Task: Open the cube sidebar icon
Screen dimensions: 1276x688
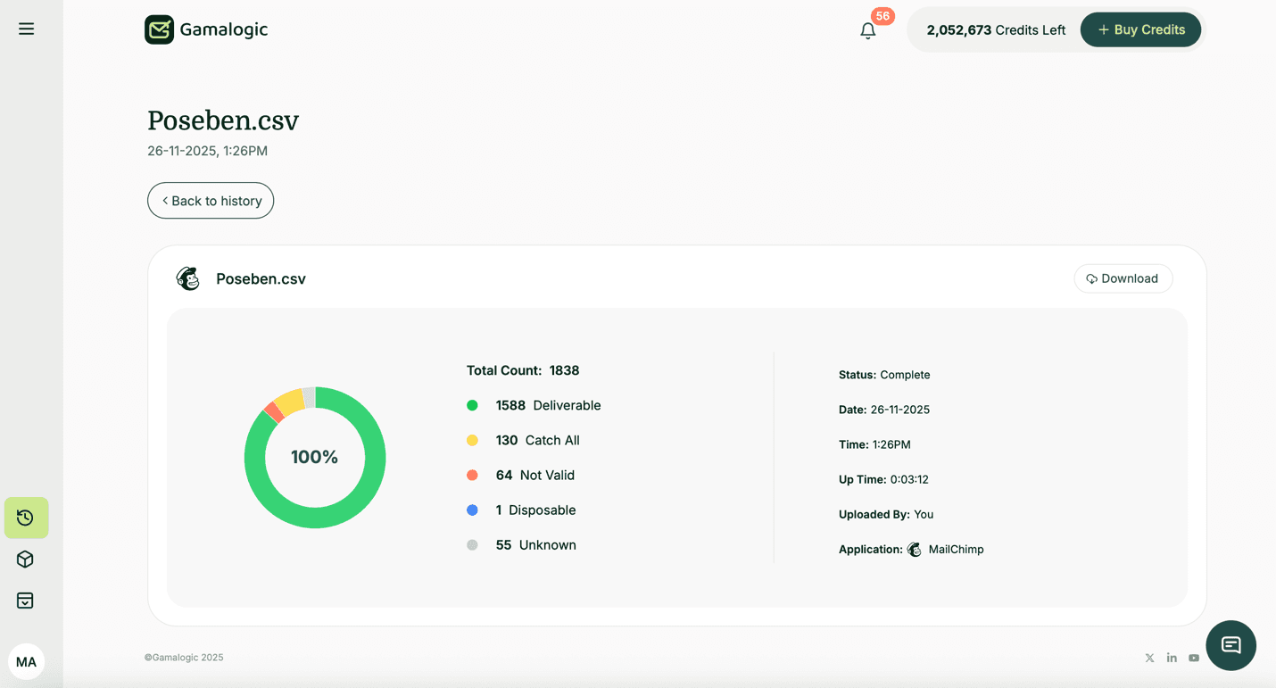Action: coord(25,560)
